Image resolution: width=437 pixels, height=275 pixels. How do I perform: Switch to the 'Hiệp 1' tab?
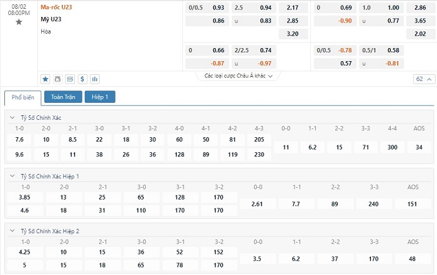[100, 97]
